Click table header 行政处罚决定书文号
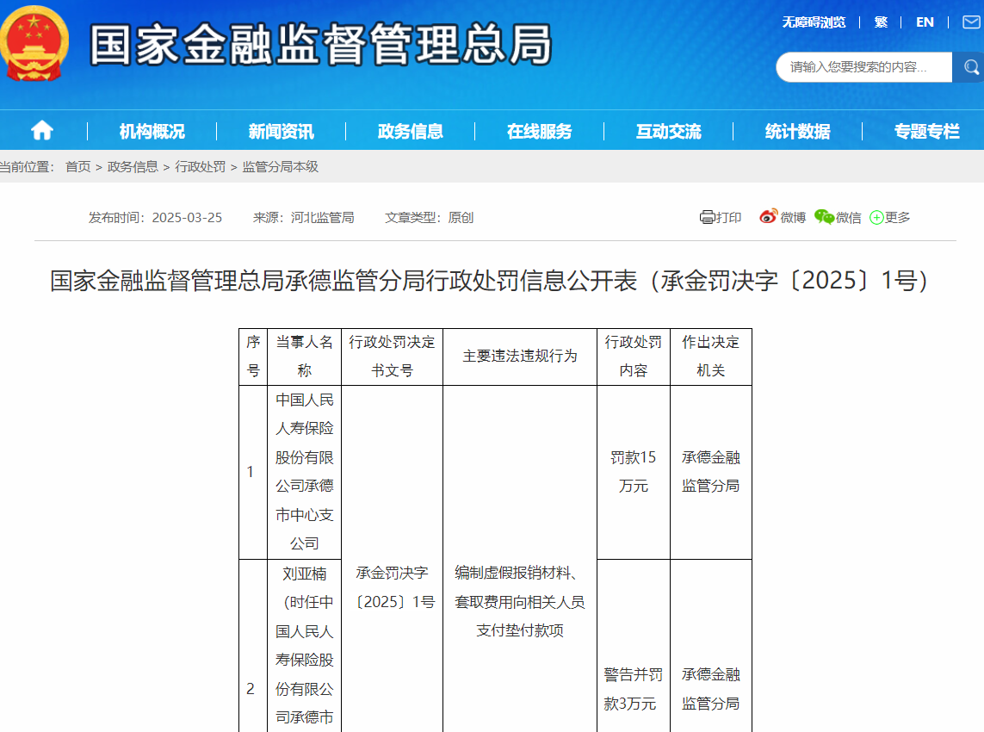984x732 pixels. (393, 356)
